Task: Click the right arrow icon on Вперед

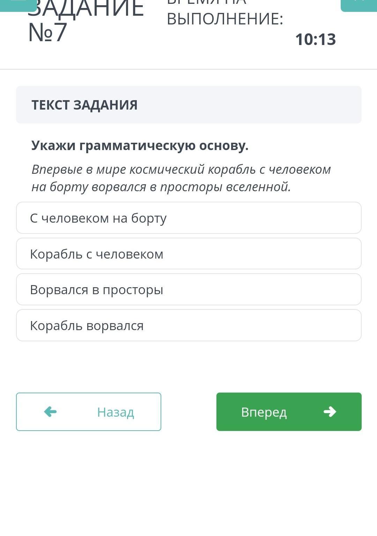Action: [330, 412]
